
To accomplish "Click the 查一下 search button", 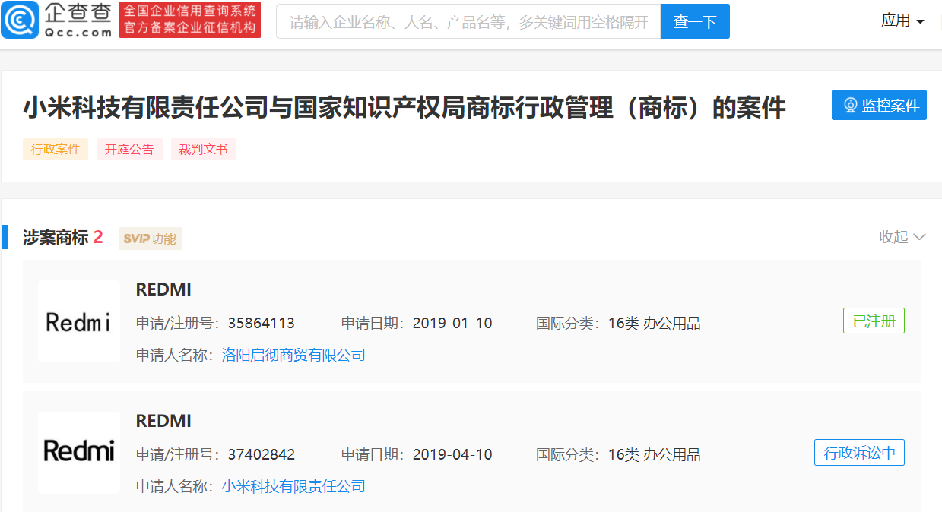I will [695, 21].
